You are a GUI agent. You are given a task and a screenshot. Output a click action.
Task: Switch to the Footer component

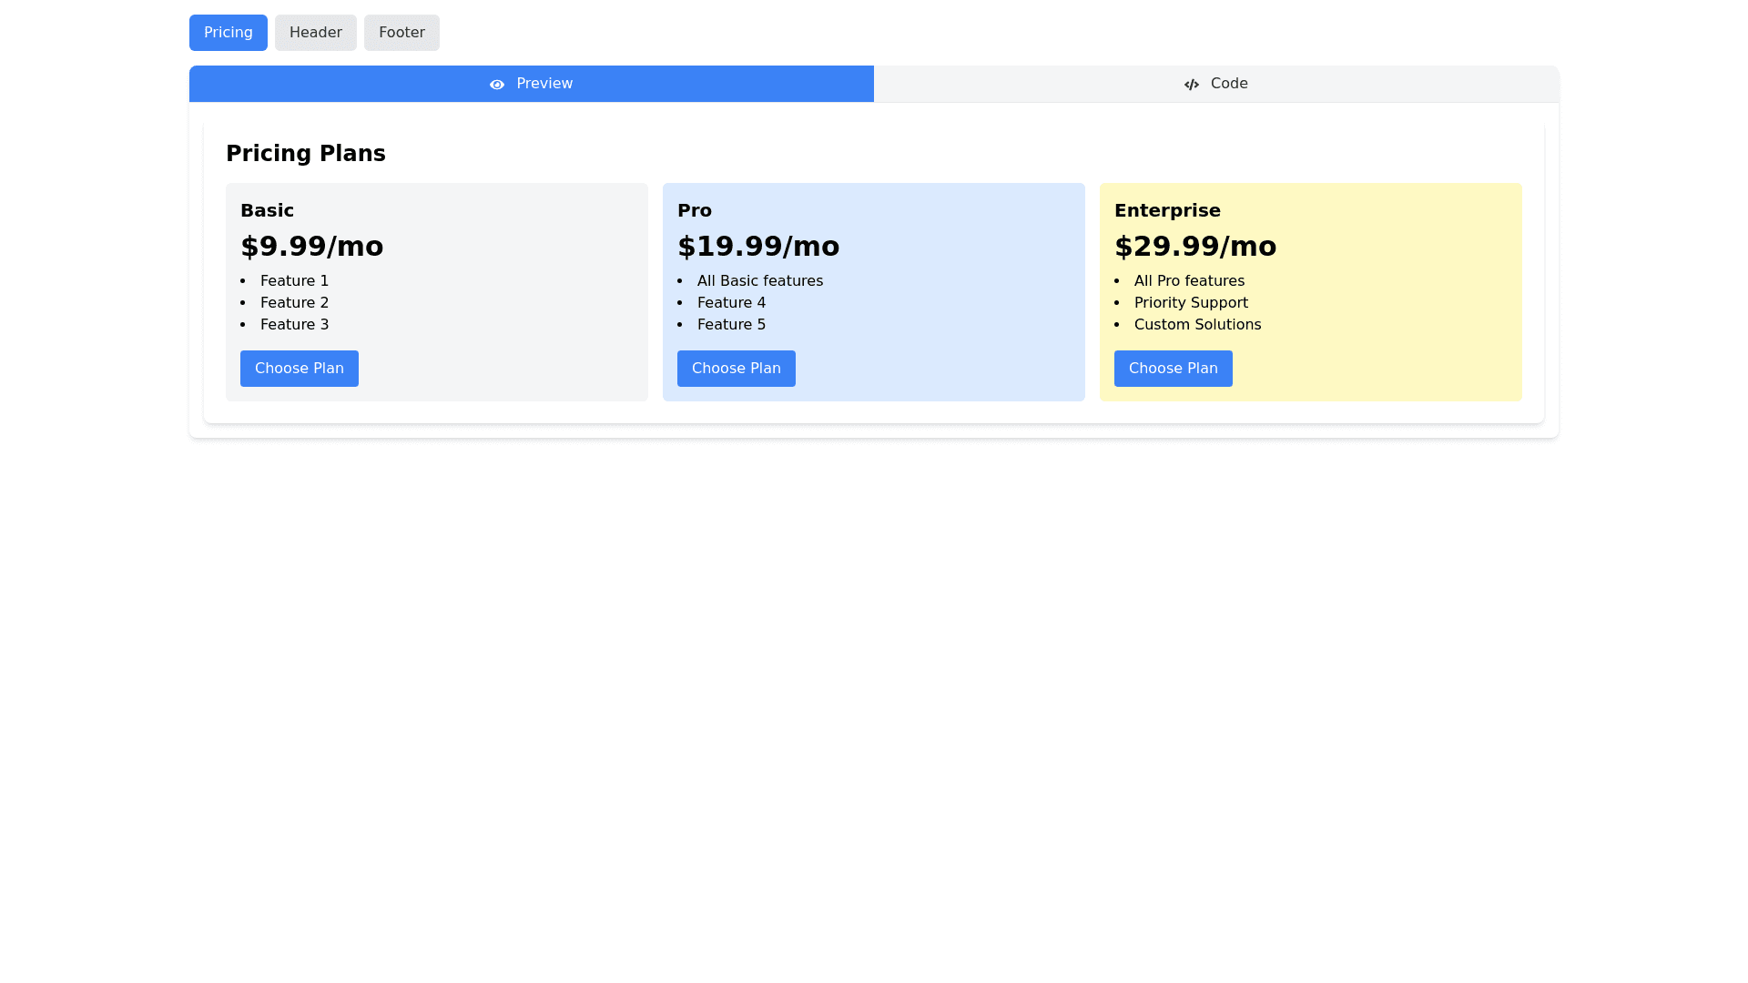click(x=401, y=33)
